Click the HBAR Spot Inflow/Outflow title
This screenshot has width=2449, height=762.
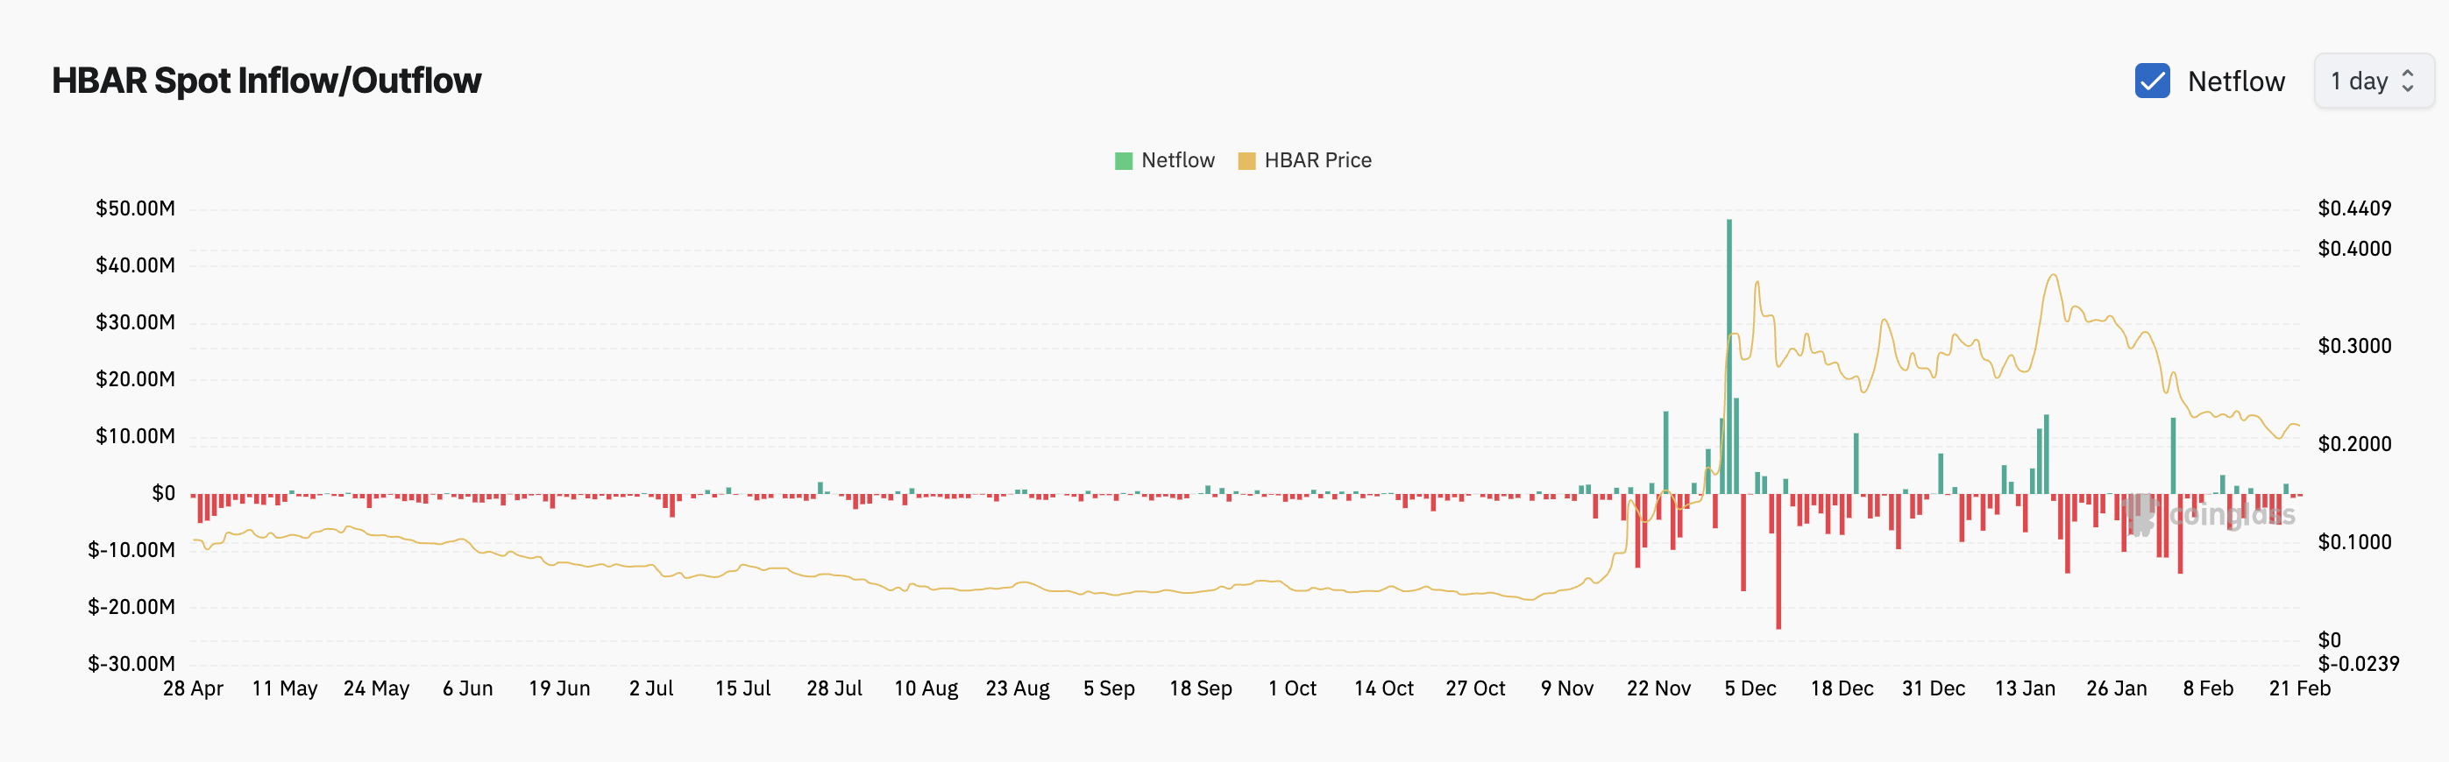coord(266,81)
